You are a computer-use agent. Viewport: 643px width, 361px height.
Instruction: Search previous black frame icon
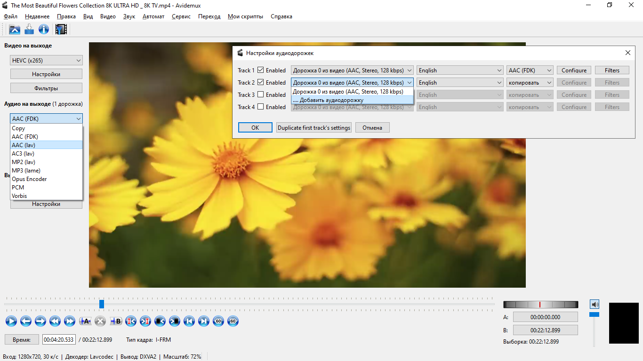(160, 321)
